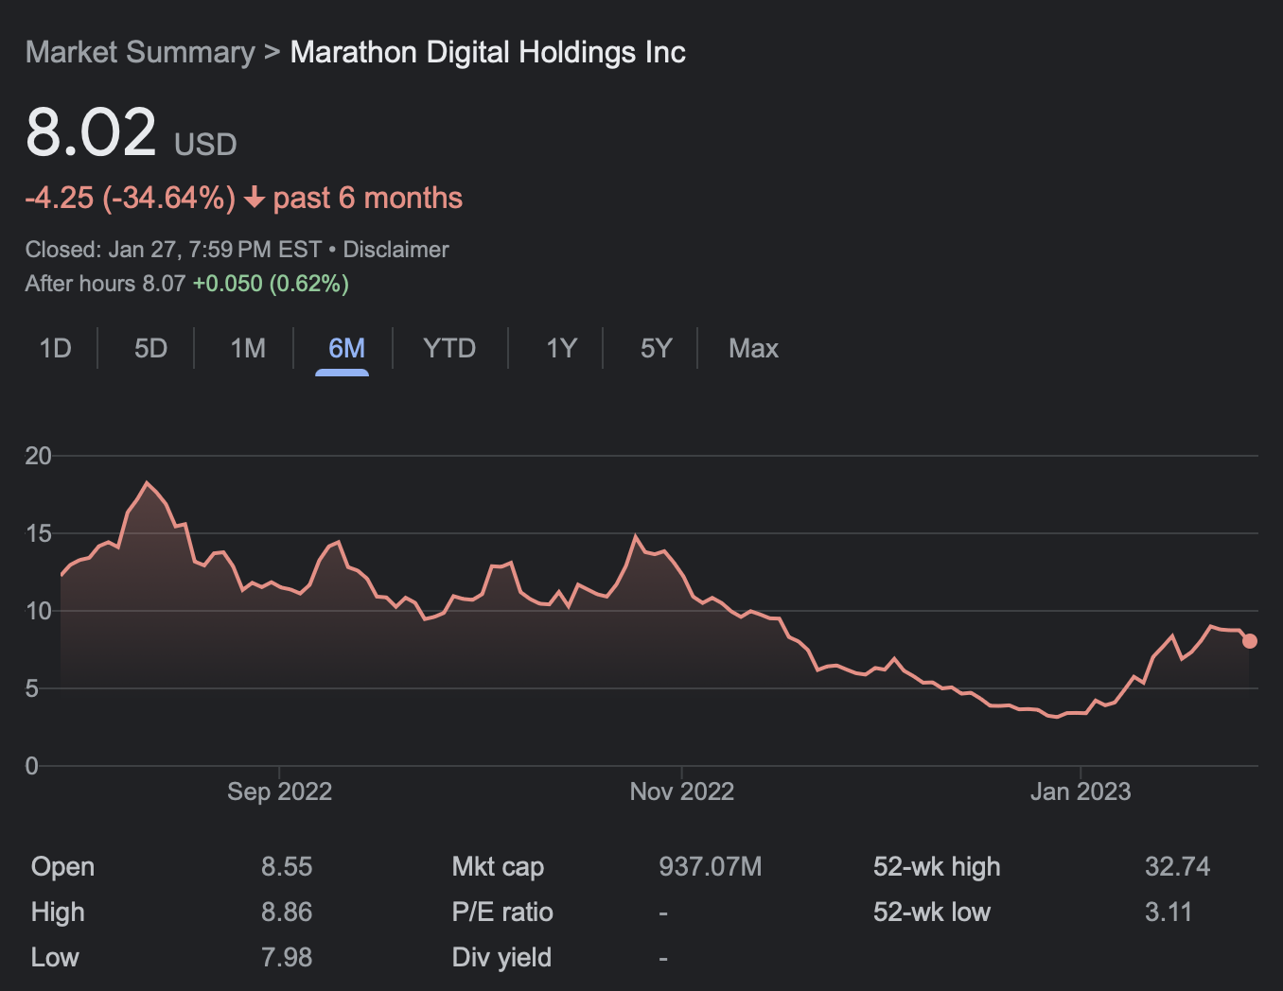
Task: Select the 6M time range tab
Action: (x=346, y=349)
